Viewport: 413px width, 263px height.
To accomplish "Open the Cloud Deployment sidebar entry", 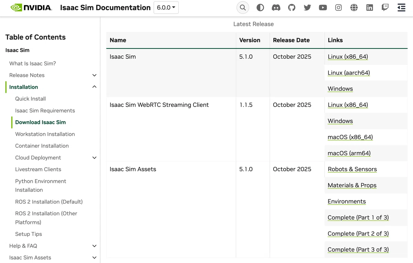I will tap(38, 158).
